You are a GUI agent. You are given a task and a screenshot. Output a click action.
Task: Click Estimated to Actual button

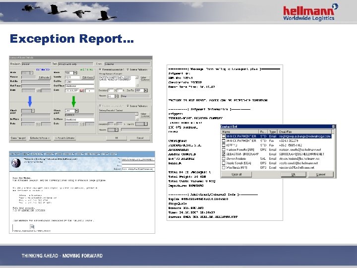[x=40, y=138]
